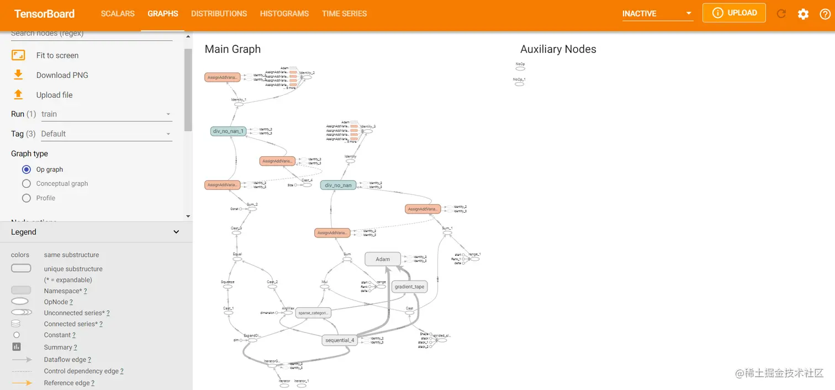Image resolution: width=835 pixels, height=390 pixels.
Task: Switch to the SCALARS tab
Action: [x=118, y=13]
